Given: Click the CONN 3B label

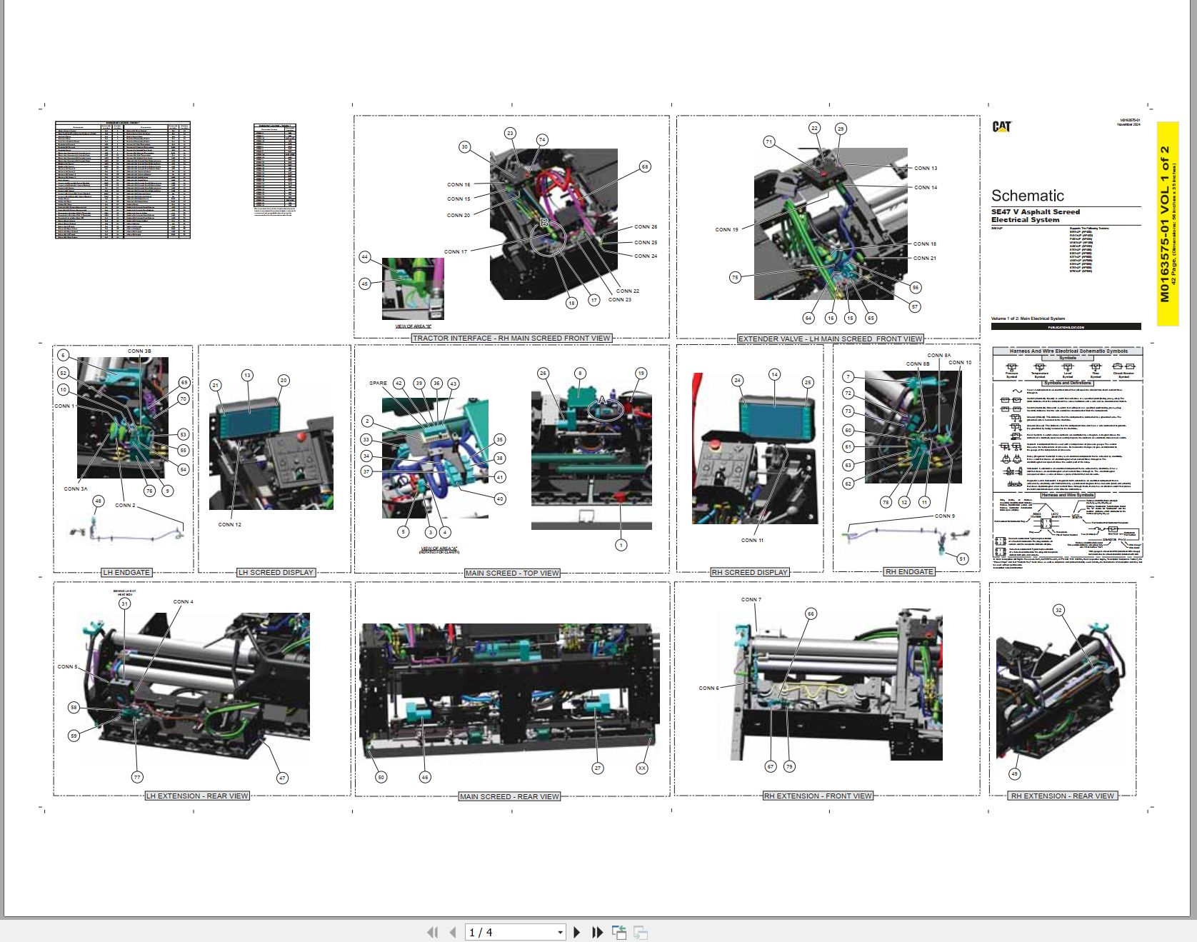Looking at the screenshot, I should pos(139,351).
